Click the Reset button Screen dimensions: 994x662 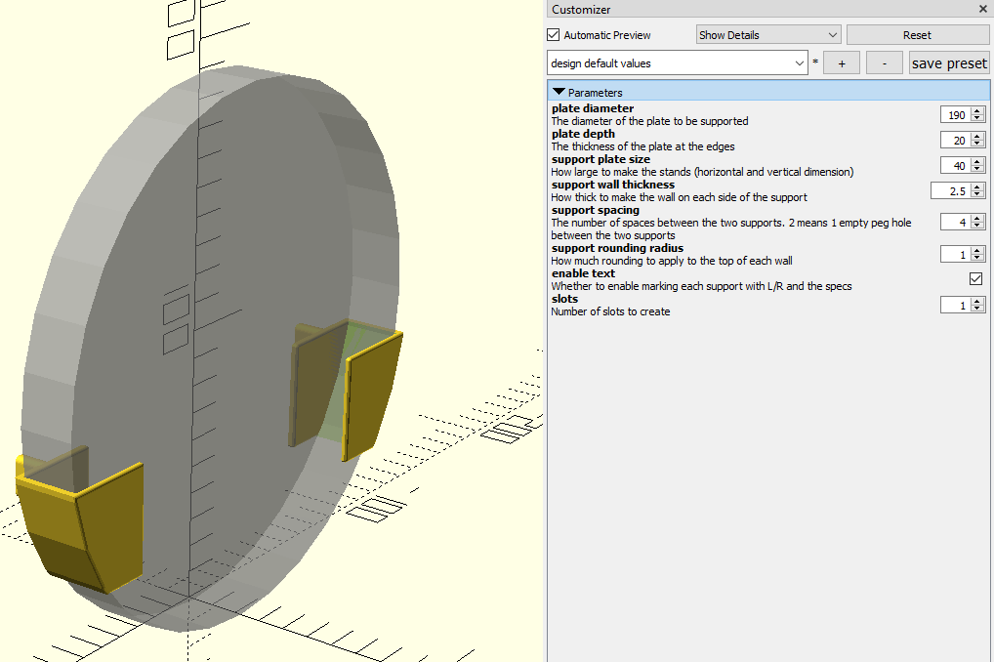point(917,35)
